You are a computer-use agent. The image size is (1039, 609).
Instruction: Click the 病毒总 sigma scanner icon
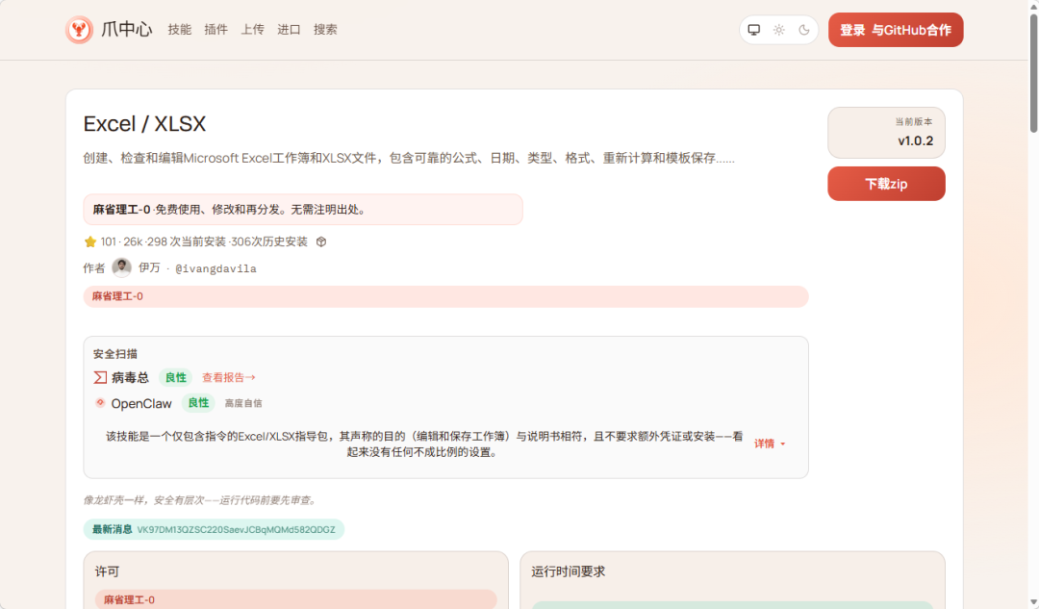coord(100,378)
